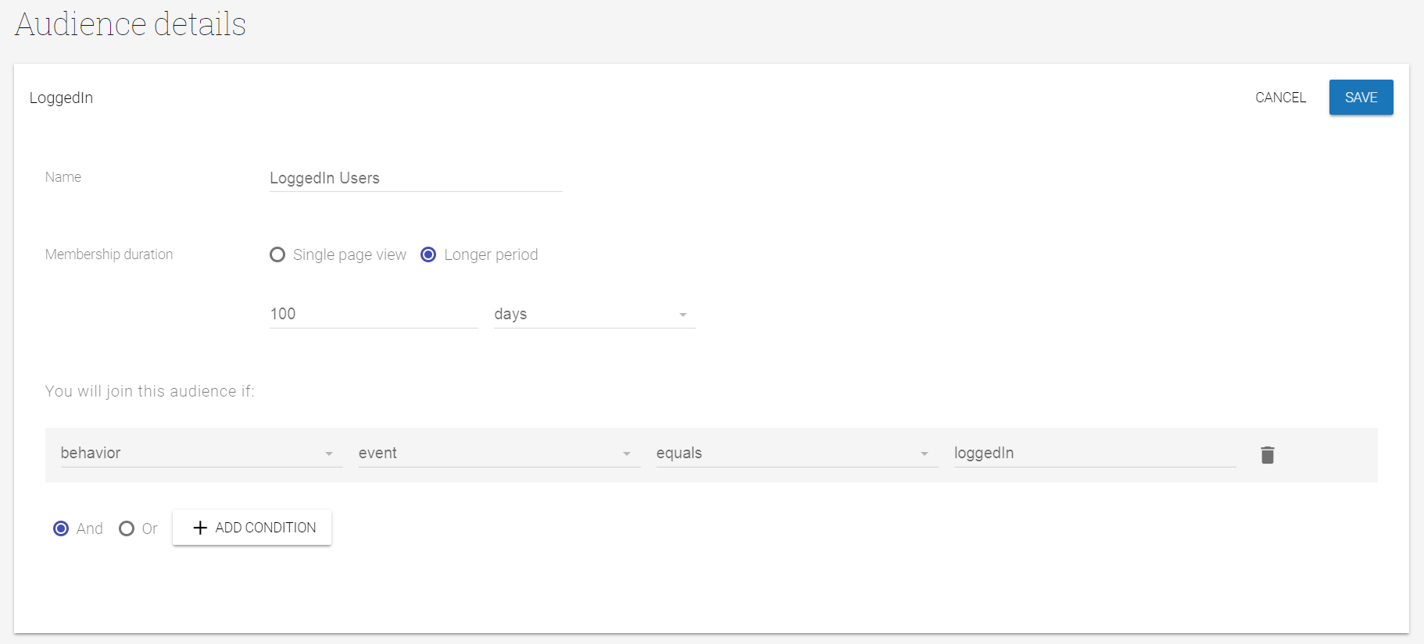Click the arrow beside the event selector

point(627,454)
